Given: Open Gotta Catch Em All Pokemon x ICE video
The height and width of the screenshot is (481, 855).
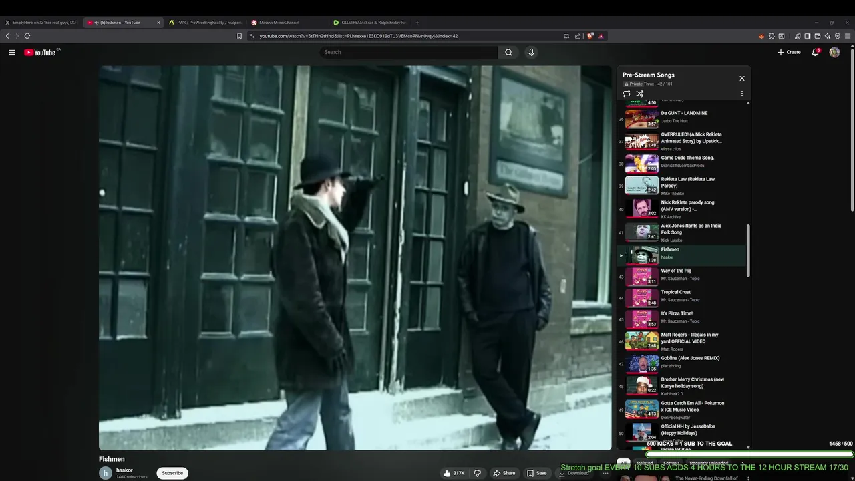Looking at the screenshot, I should pyautogui.click(x=682, y=410).
